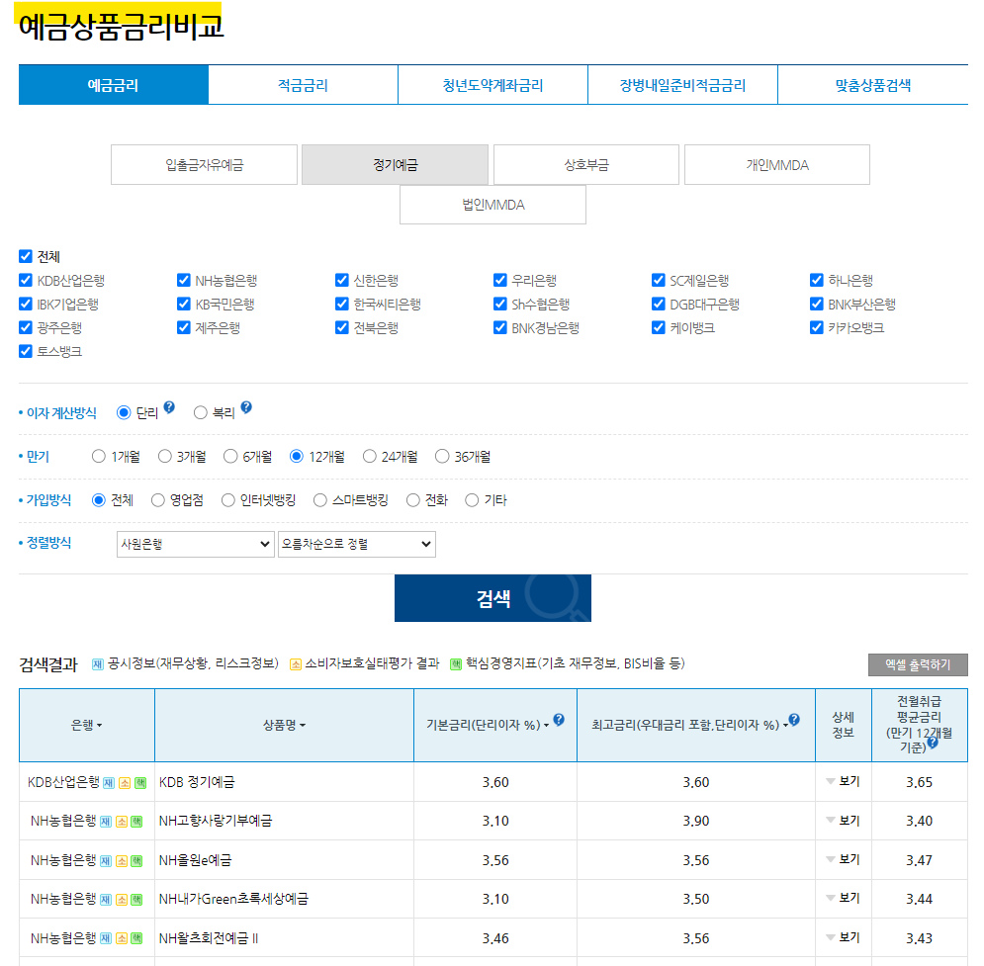Screen dimensions: 984x966
Task: Open 재 icon in NH올원e예금 row
Action: tap(106, 861)
